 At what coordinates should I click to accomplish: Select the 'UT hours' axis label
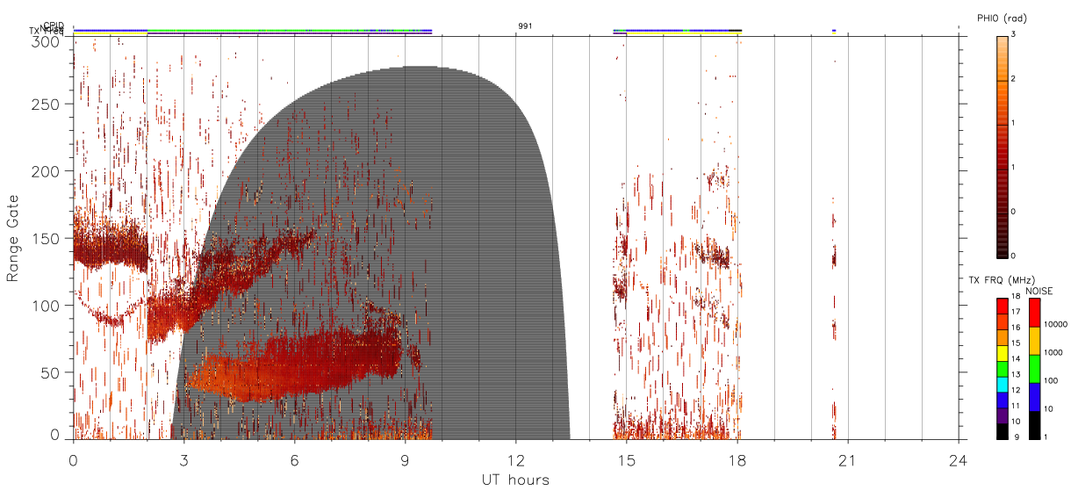coord(515,480)
